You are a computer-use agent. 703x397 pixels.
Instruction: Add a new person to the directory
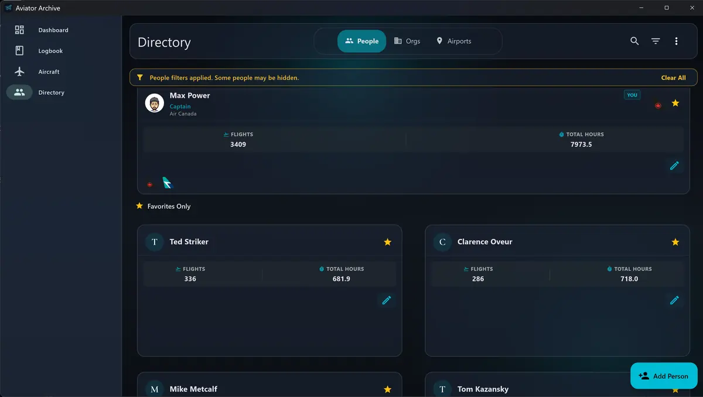664,376
